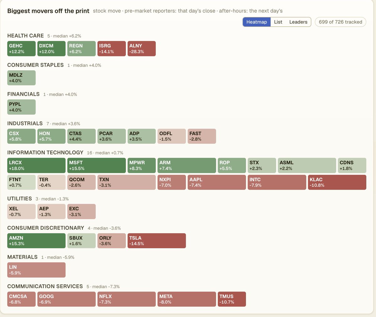Open the XEL -0.7% tile

pos(21,212)
